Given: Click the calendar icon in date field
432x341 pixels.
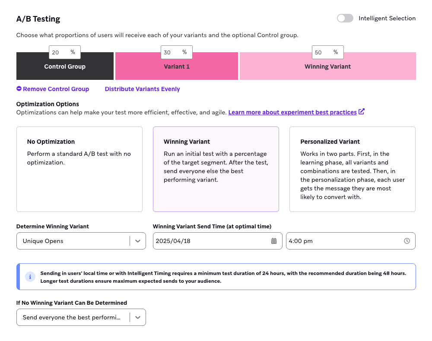Looking at the screenshot, I should tap(274, 241).
